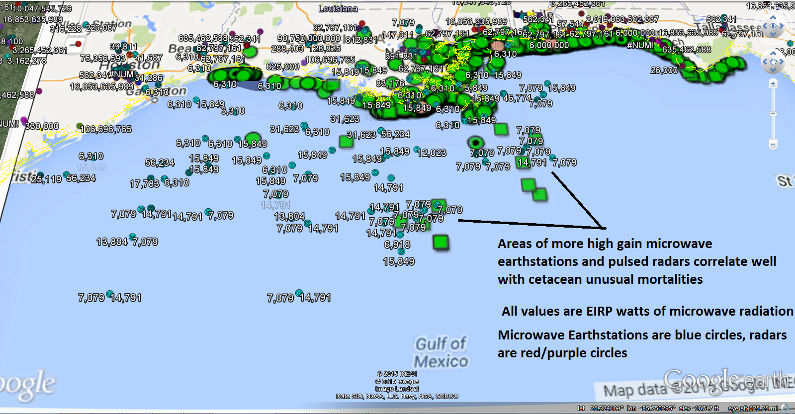Select the green square left of the 31,623 / 56,234 labels
This screenshot has width=795, height=414.
click(346, 142)
